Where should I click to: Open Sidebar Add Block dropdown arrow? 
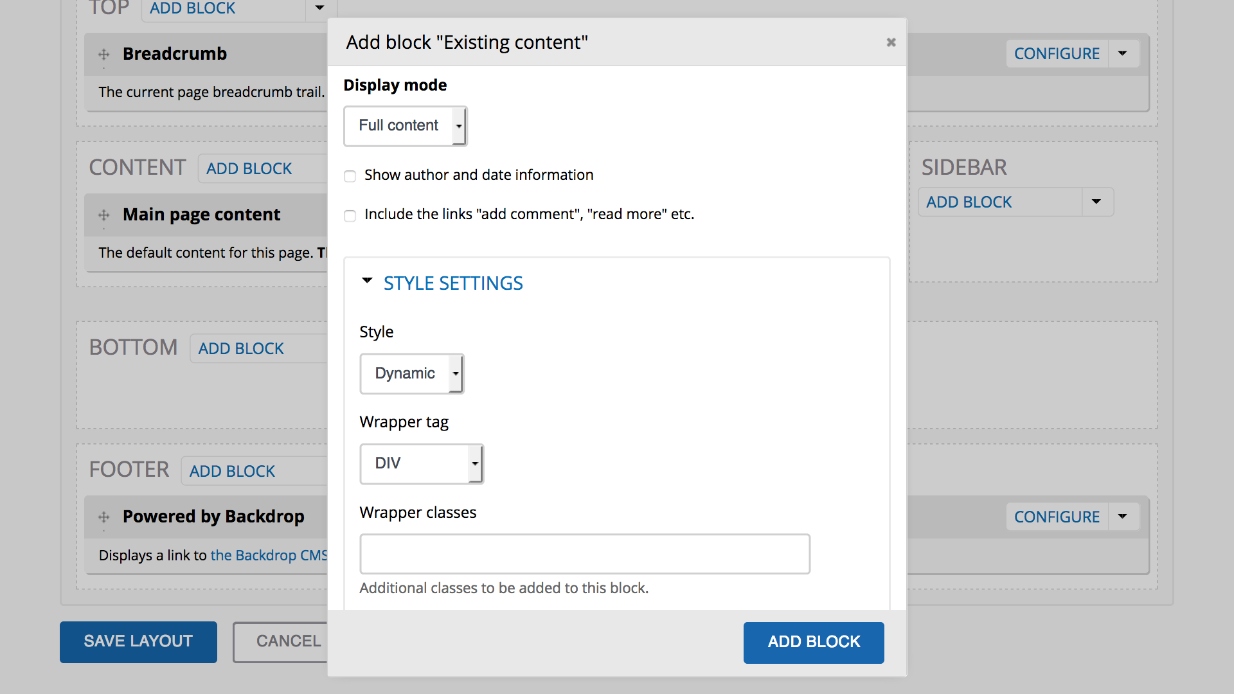1096,202
